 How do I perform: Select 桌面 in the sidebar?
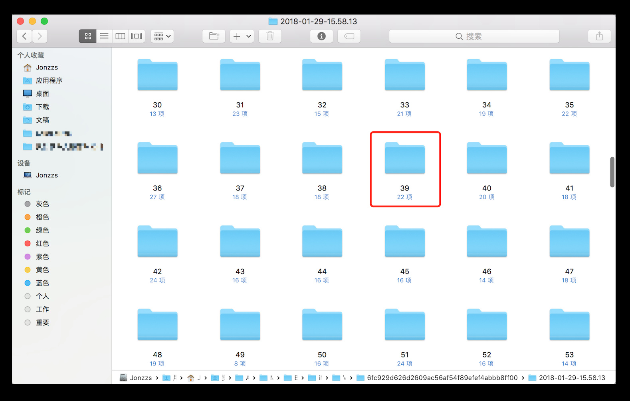(42, 94)
